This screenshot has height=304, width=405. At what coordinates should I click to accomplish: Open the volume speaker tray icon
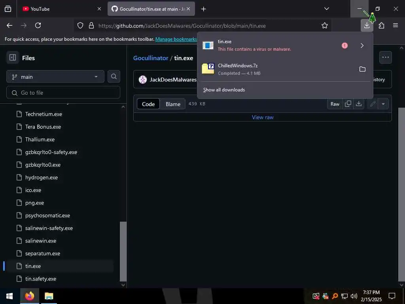coord(354,296)
